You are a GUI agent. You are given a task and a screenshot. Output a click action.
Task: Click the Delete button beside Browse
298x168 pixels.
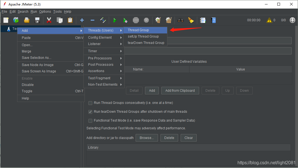coord(169,138)
